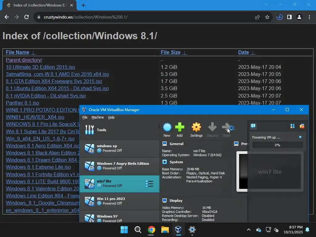Click the System section chip icon
Viewport: 316px width, 237px height.
coord(165,162)
